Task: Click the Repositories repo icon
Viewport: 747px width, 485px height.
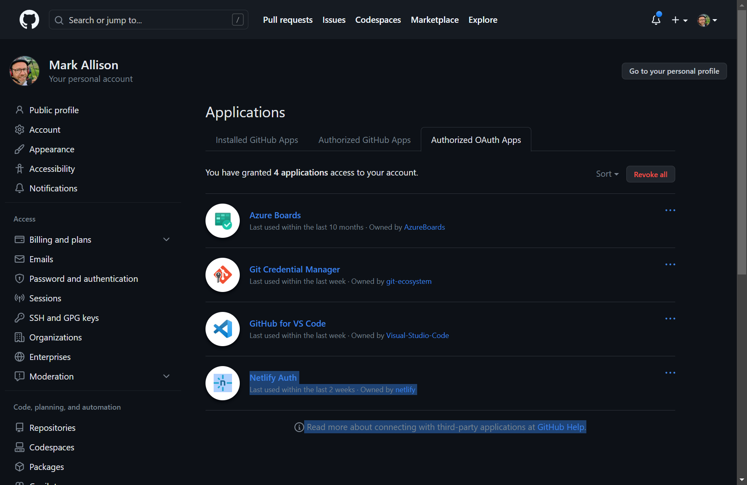Action: [x=19, y=428]
